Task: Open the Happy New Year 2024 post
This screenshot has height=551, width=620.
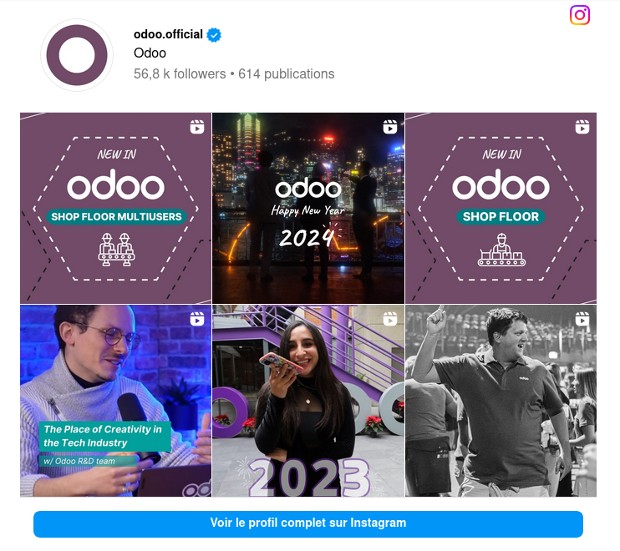Action: 308,208
